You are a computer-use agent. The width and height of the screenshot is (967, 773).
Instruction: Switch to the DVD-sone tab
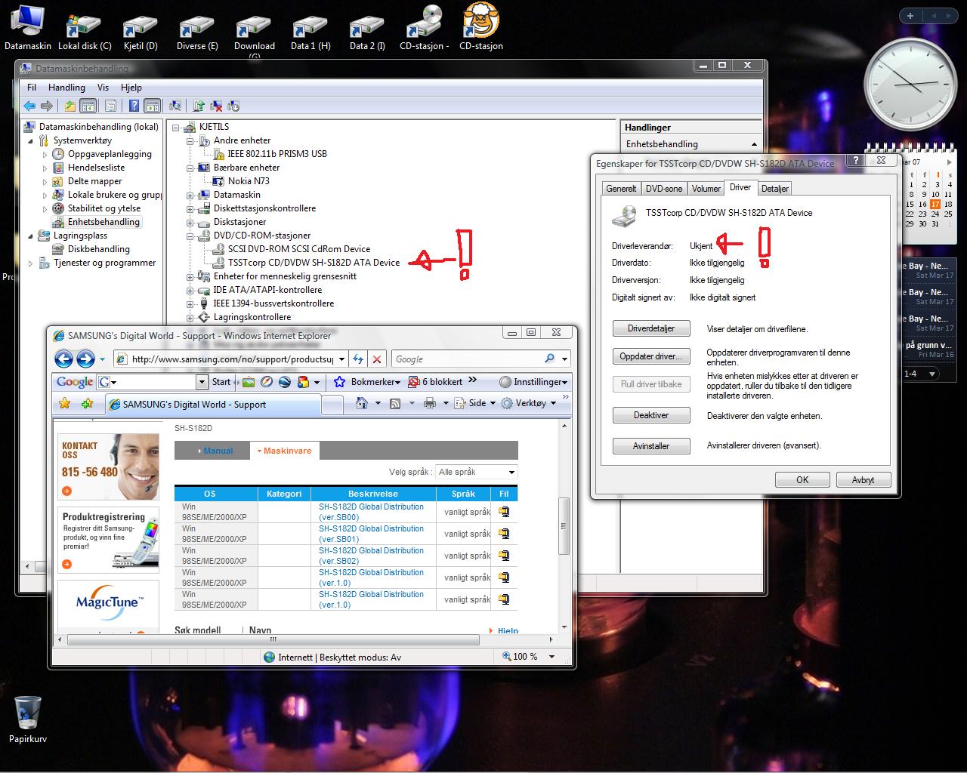point(664,189)
